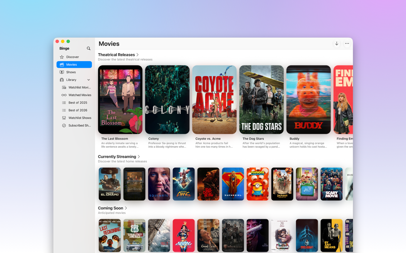Click the Subscribed Shows checkmark icon

pos(64,126)
